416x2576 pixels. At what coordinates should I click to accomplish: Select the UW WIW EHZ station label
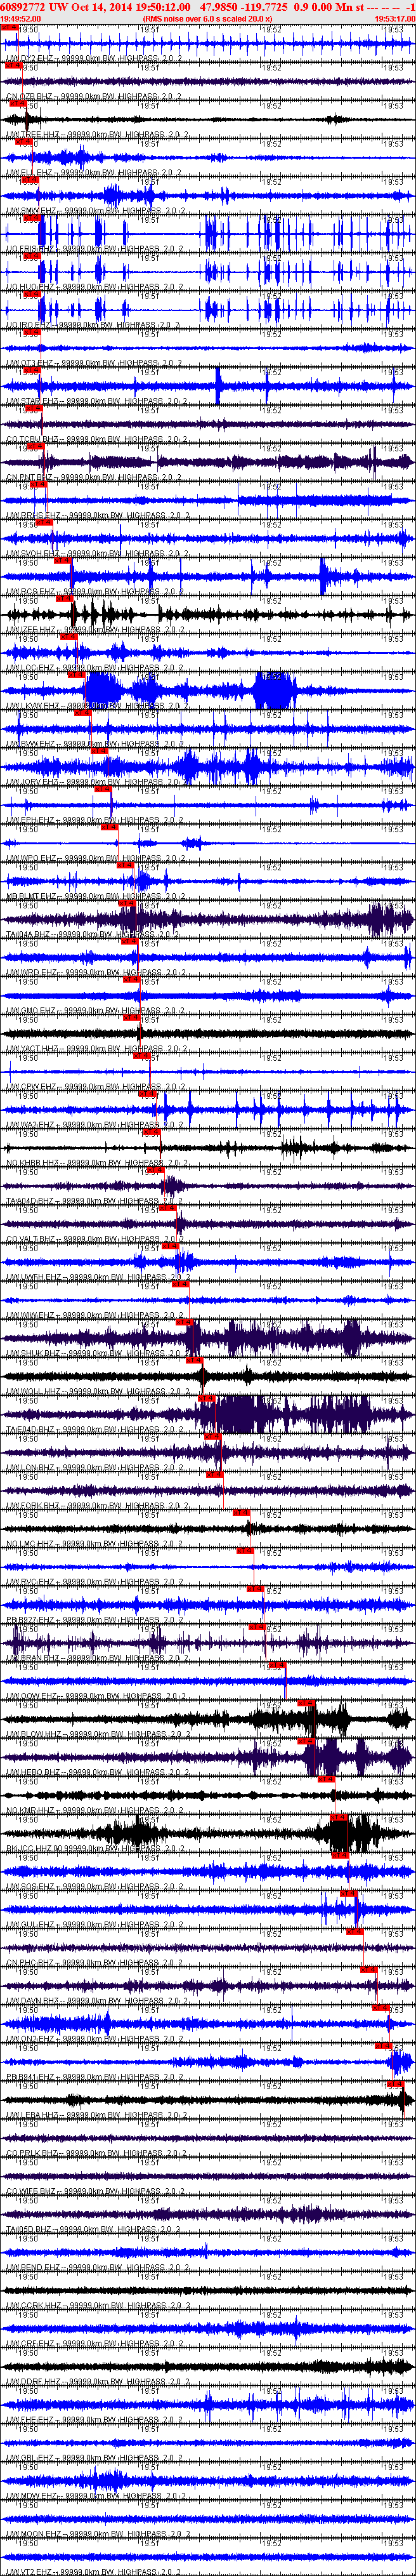coord(93,1316)
